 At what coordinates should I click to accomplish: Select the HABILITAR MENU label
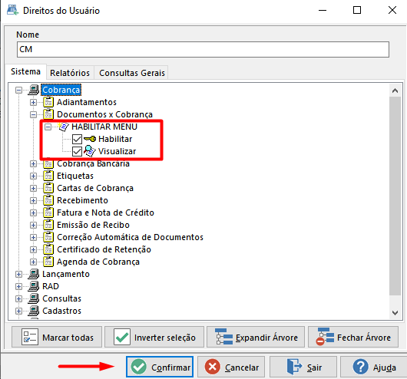click(x=104, y=127)
